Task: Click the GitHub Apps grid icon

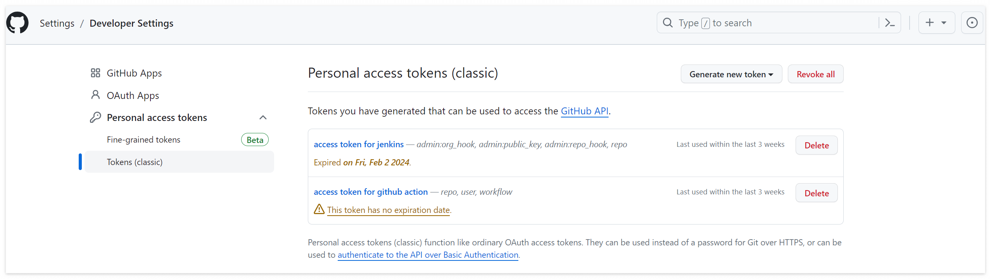Action: tap(95, 73)
